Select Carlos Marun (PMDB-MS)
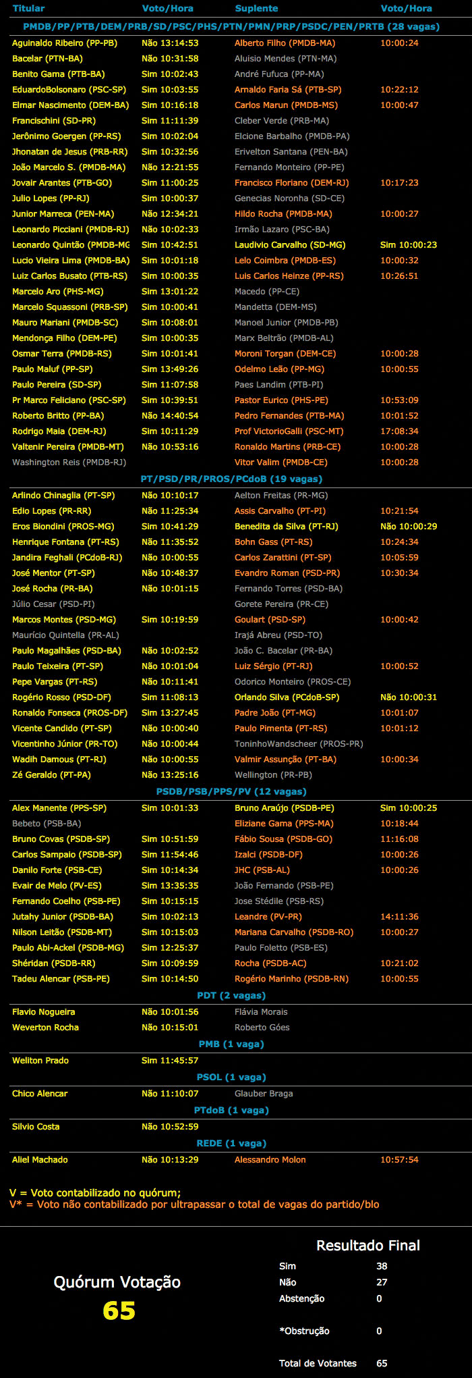The height and width of the screenshot is (1378, 472). coord(286,105)
